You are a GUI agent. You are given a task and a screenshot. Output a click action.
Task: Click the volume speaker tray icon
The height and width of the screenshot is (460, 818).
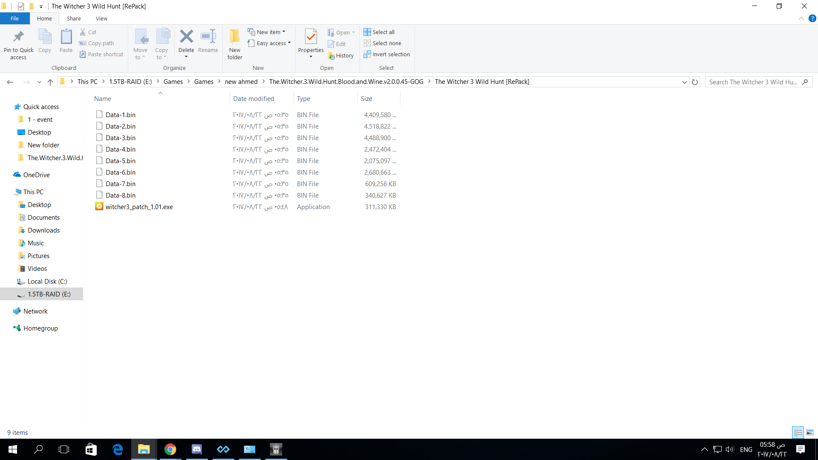pyautogui.click(x=730, y=449)
